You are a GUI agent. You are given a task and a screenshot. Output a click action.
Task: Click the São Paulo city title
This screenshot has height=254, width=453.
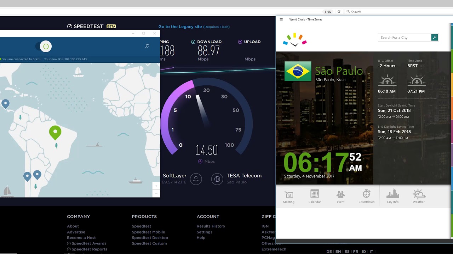339,71
